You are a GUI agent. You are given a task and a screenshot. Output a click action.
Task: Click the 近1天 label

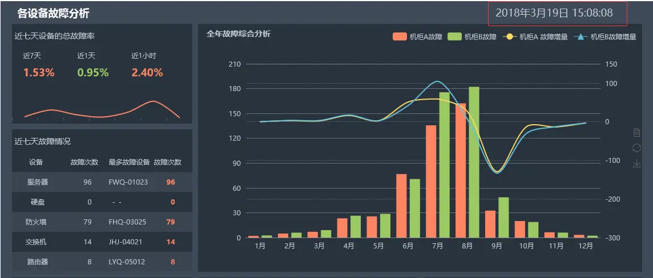point(86,56)
